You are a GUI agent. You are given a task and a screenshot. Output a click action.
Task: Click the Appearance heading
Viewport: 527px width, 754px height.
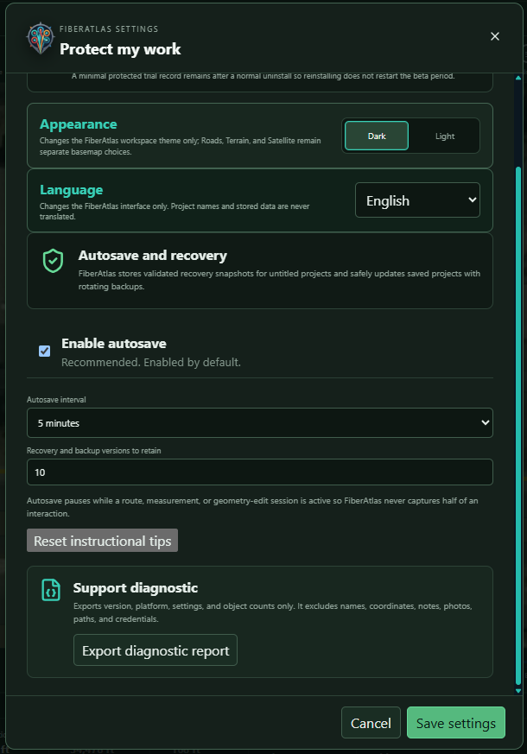coord(79,124)
